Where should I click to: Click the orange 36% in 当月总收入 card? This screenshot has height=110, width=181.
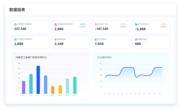124,24
